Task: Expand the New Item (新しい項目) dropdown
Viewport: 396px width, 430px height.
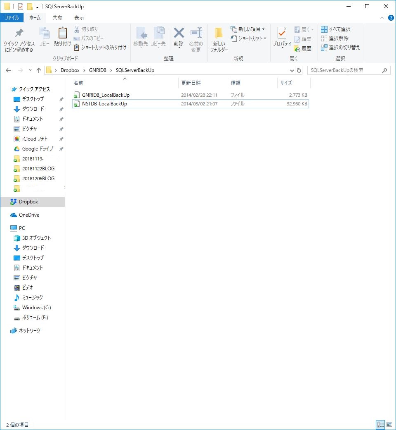Action: [x=248, y=29]
